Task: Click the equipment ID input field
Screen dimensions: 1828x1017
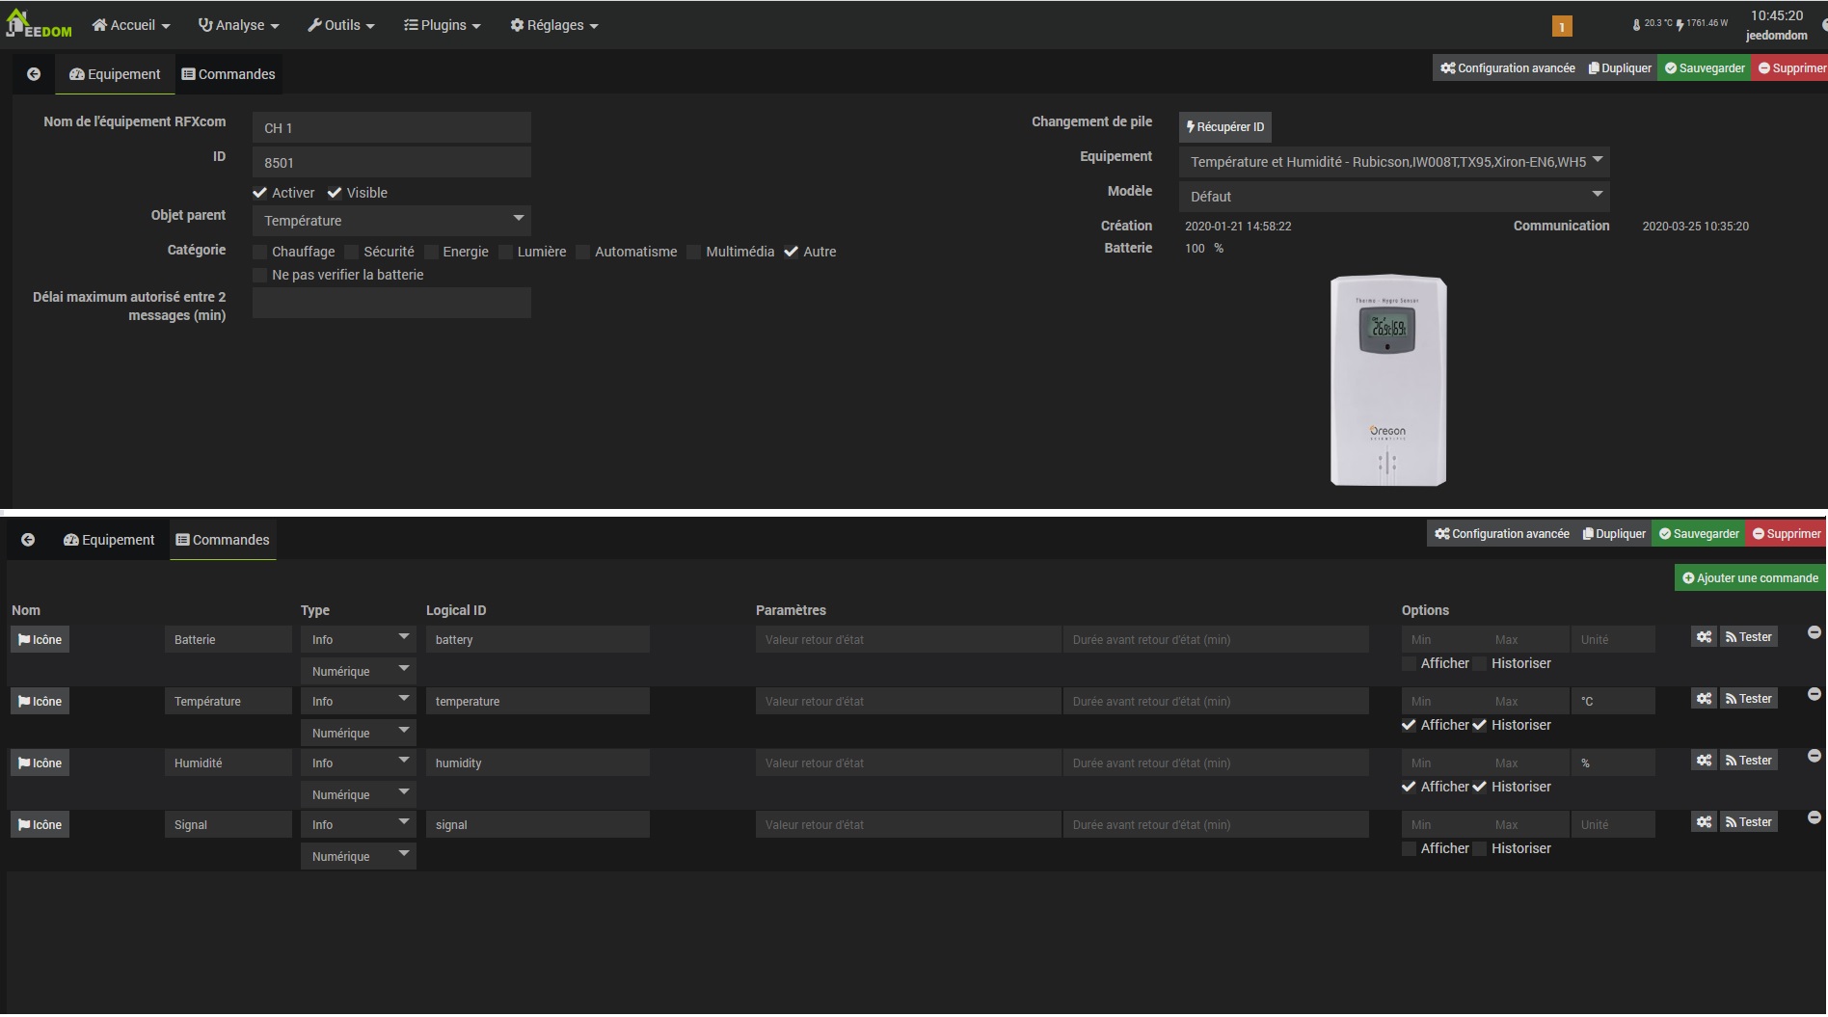Action: click(391, 163)
